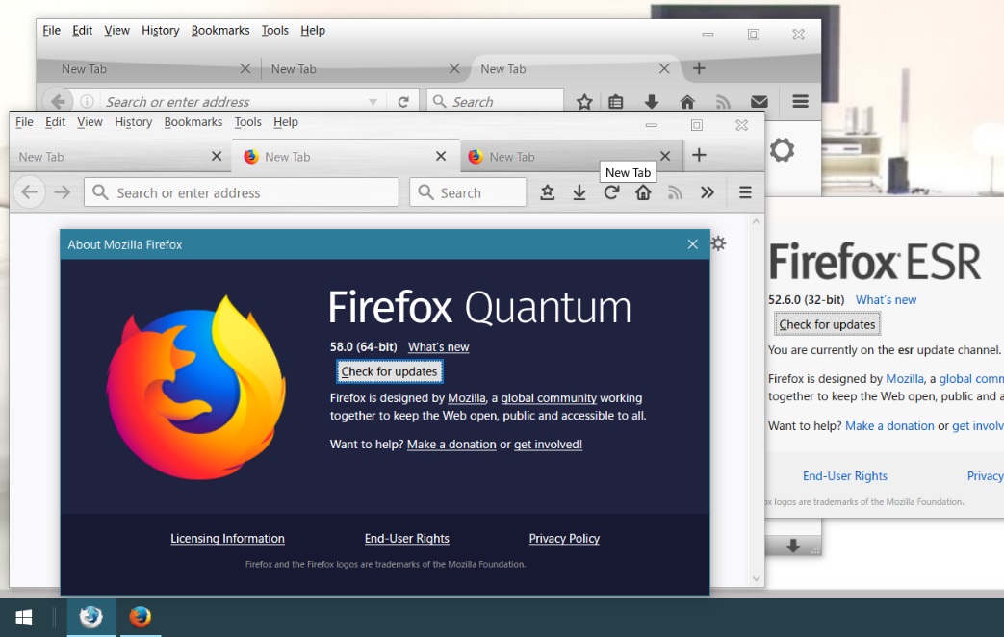Click Check for updates in the Firefox ESR dialog
The height and width of the screenshot is (637, 1004).
827,324
